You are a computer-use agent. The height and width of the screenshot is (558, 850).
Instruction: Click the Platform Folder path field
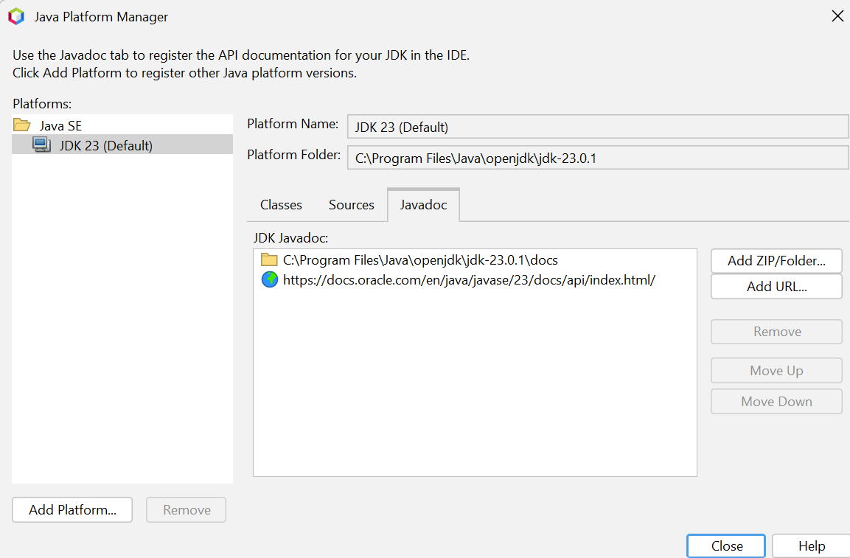click(597, 158)
